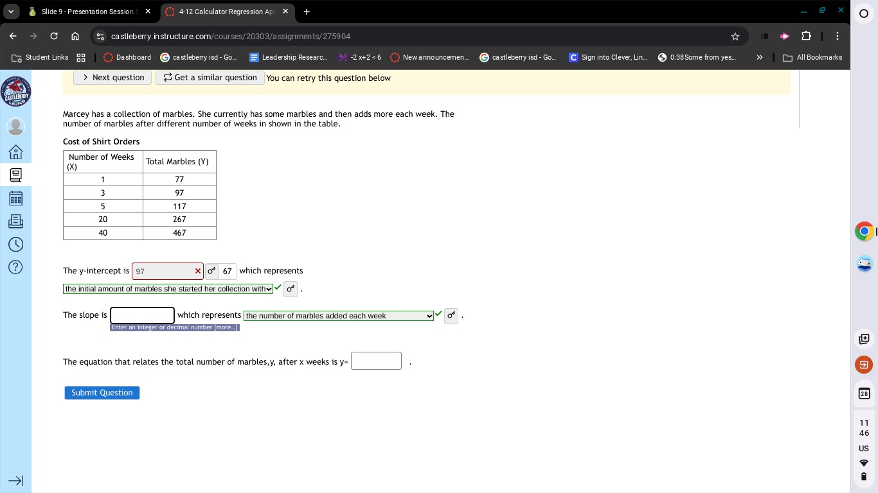Switch to 4-12 Calculator Regression tab
Viewport: 878px width, 493px height.
(226, 12)
